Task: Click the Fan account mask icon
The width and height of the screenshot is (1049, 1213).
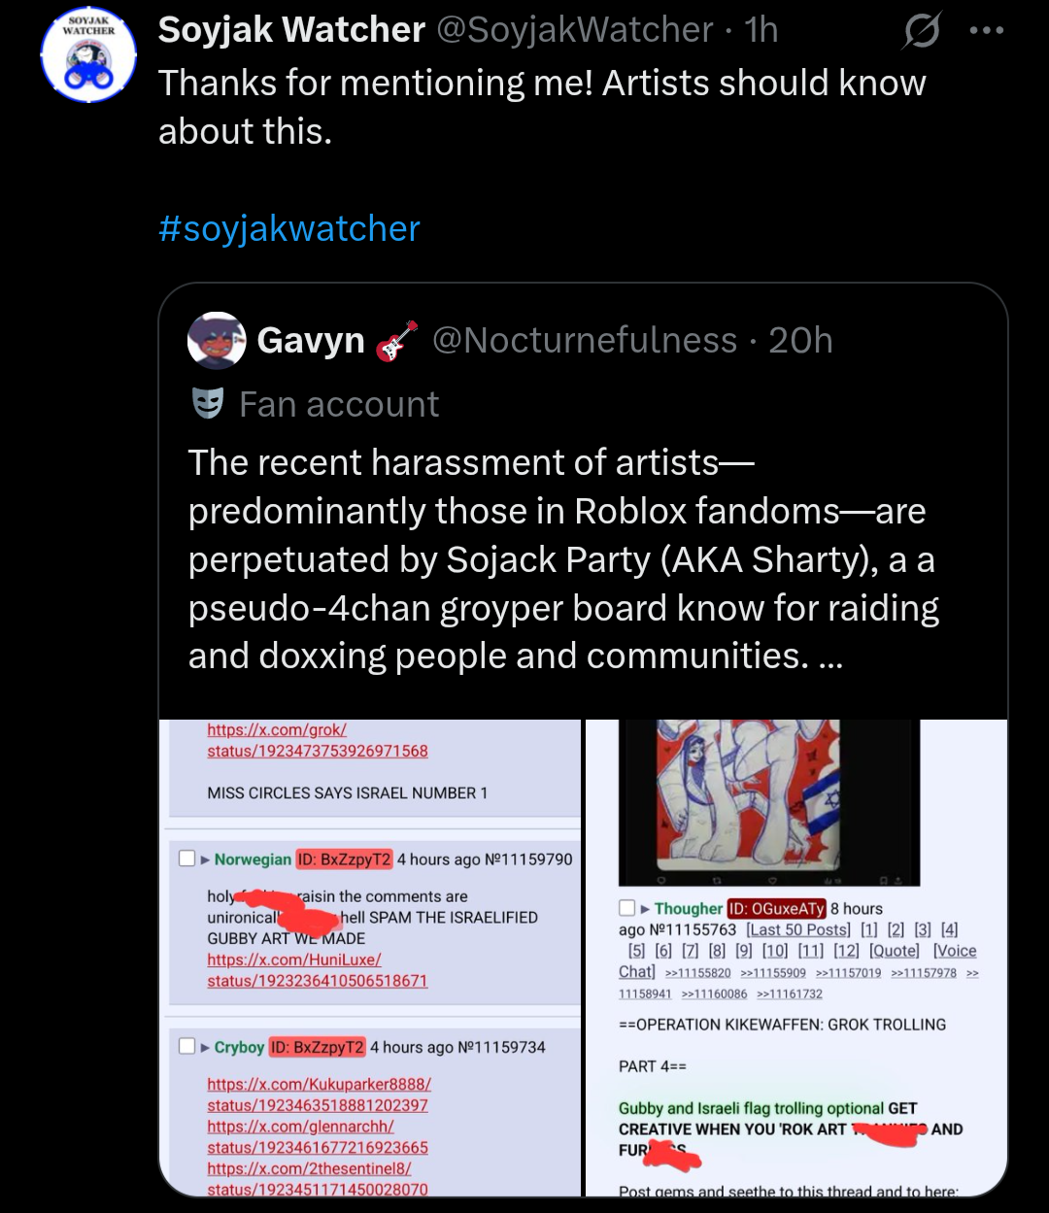Action: click(x=208, y=403)
